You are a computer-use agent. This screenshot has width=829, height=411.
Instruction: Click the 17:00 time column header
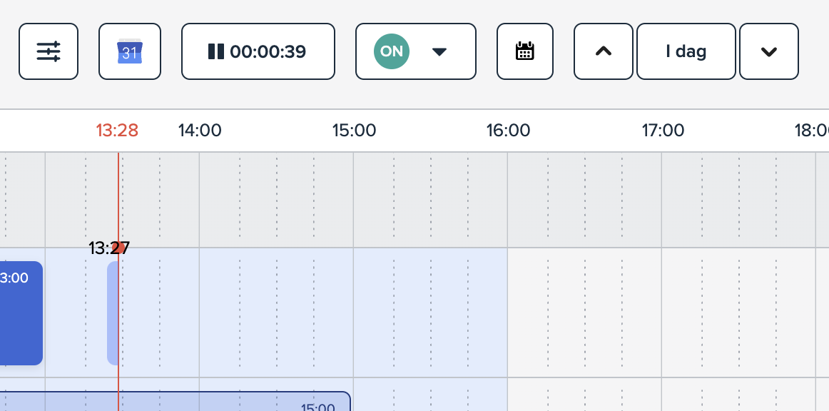point(663,131)
